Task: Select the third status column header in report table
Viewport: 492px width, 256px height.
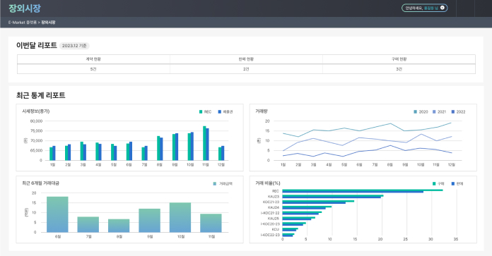Action: pyautogui.click(x=399, y=59)
